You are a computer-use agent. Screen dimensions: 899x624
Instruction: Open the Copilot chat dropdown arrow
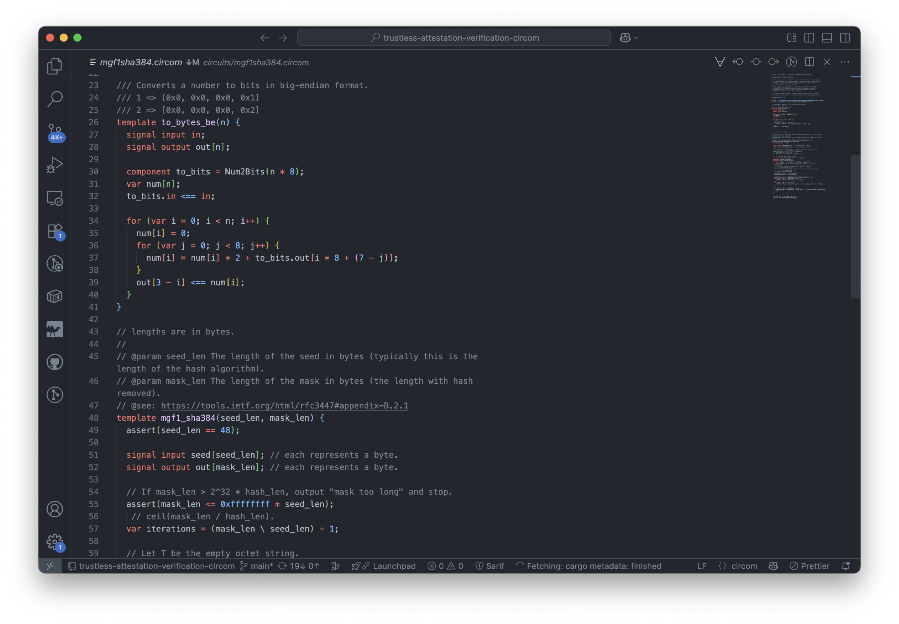tap(636, 38)
